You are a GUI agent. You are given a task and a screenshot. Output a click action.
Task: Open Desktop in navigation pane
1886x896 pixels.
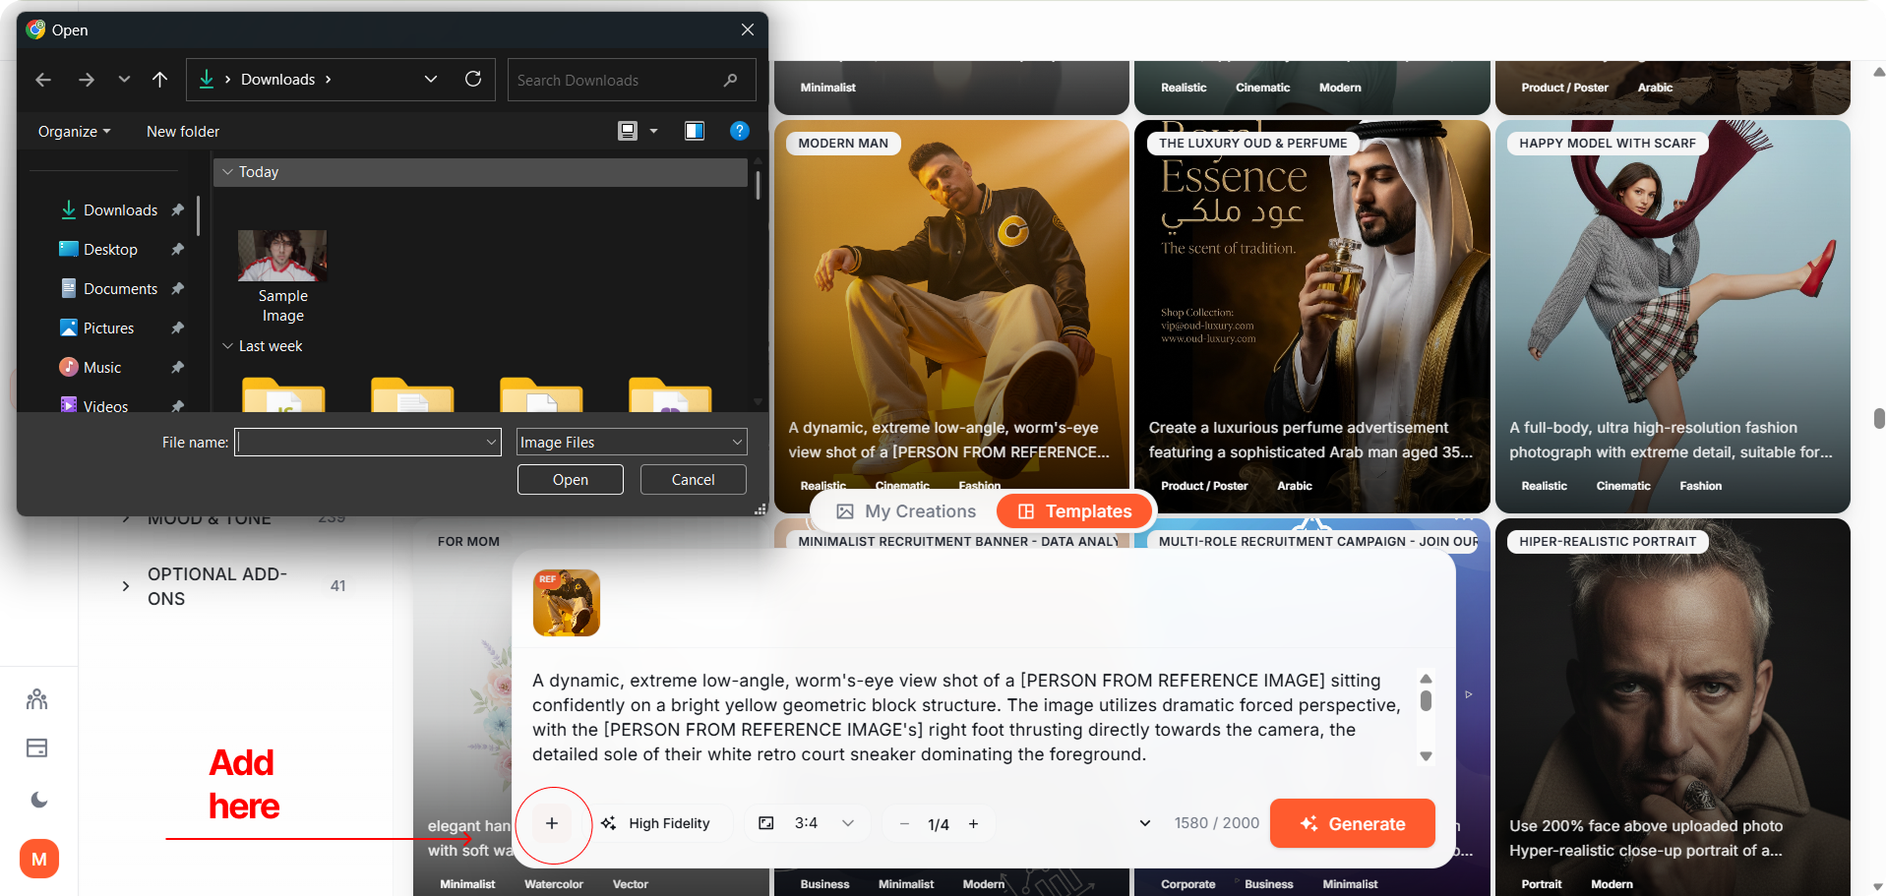coord(110,250)
